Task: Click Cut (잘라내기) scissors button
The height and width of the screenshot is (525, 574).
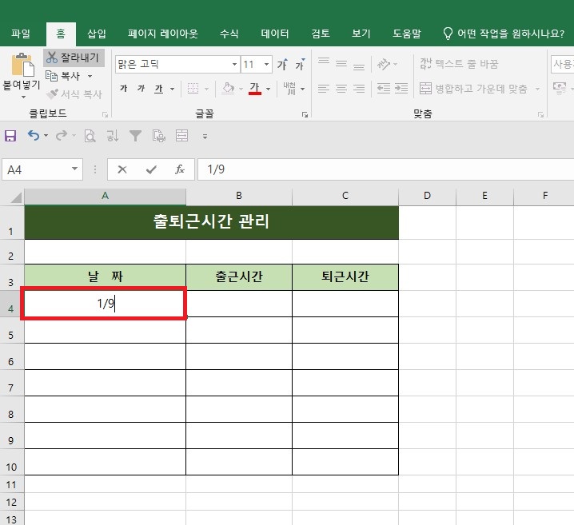Action: pos(74,58)
